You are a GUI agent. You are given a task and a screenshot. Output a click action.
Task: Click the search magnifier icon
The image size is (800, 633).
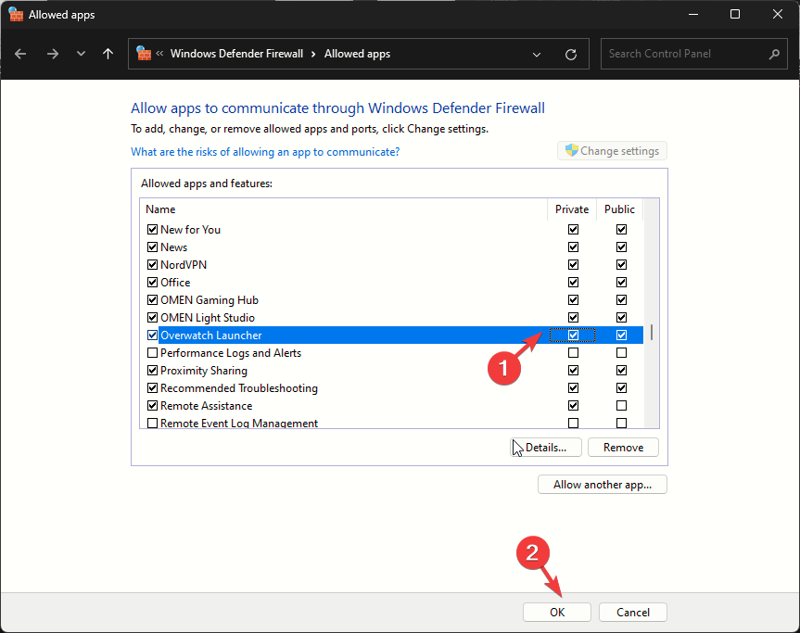tap(774, 54)
